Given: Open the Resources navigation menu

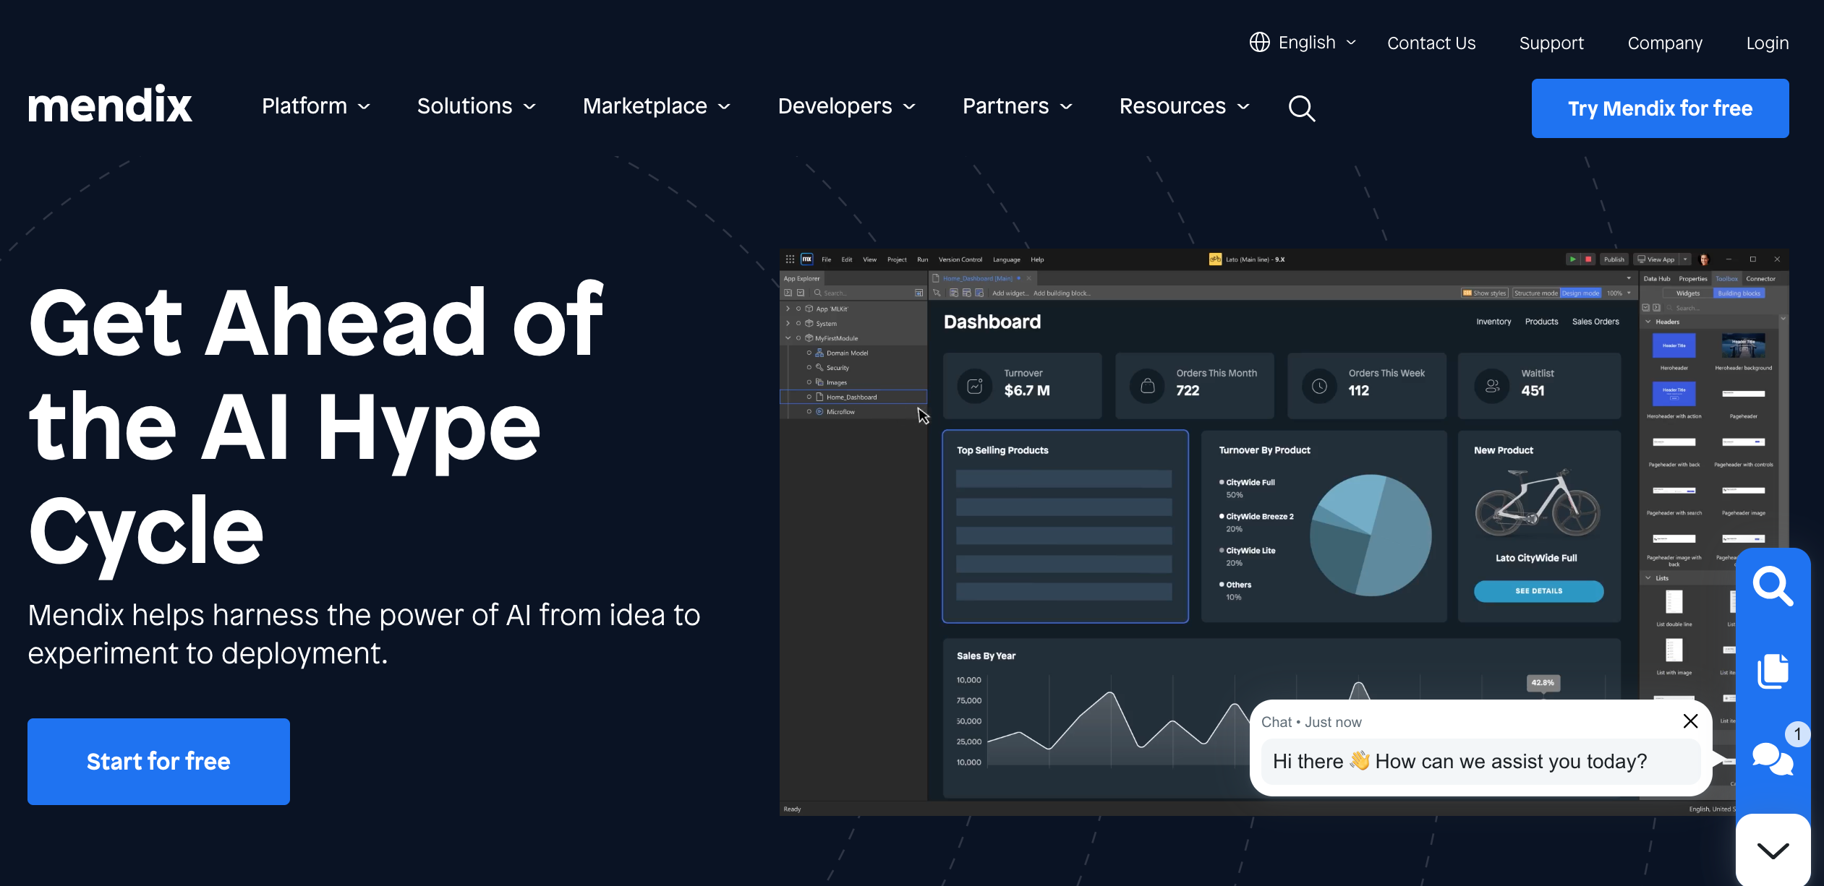Looking at the screenshot, I should [x=1184, y=106].
